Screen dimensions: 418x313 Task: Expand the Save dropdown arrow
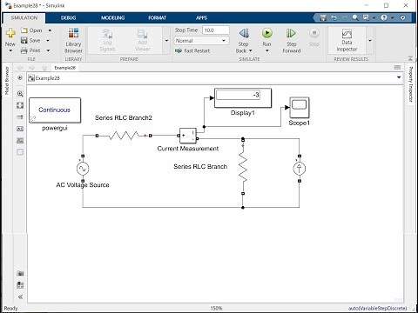coord(48,41)
